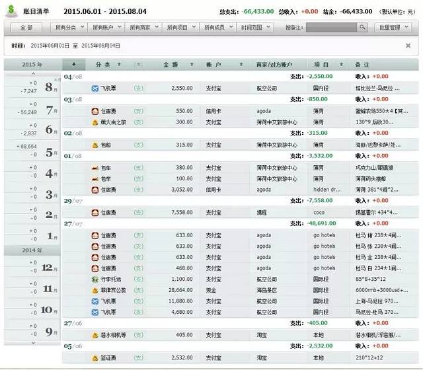Click the 行李托运 category icon
423x370 pixels.
tap(95, 279)
